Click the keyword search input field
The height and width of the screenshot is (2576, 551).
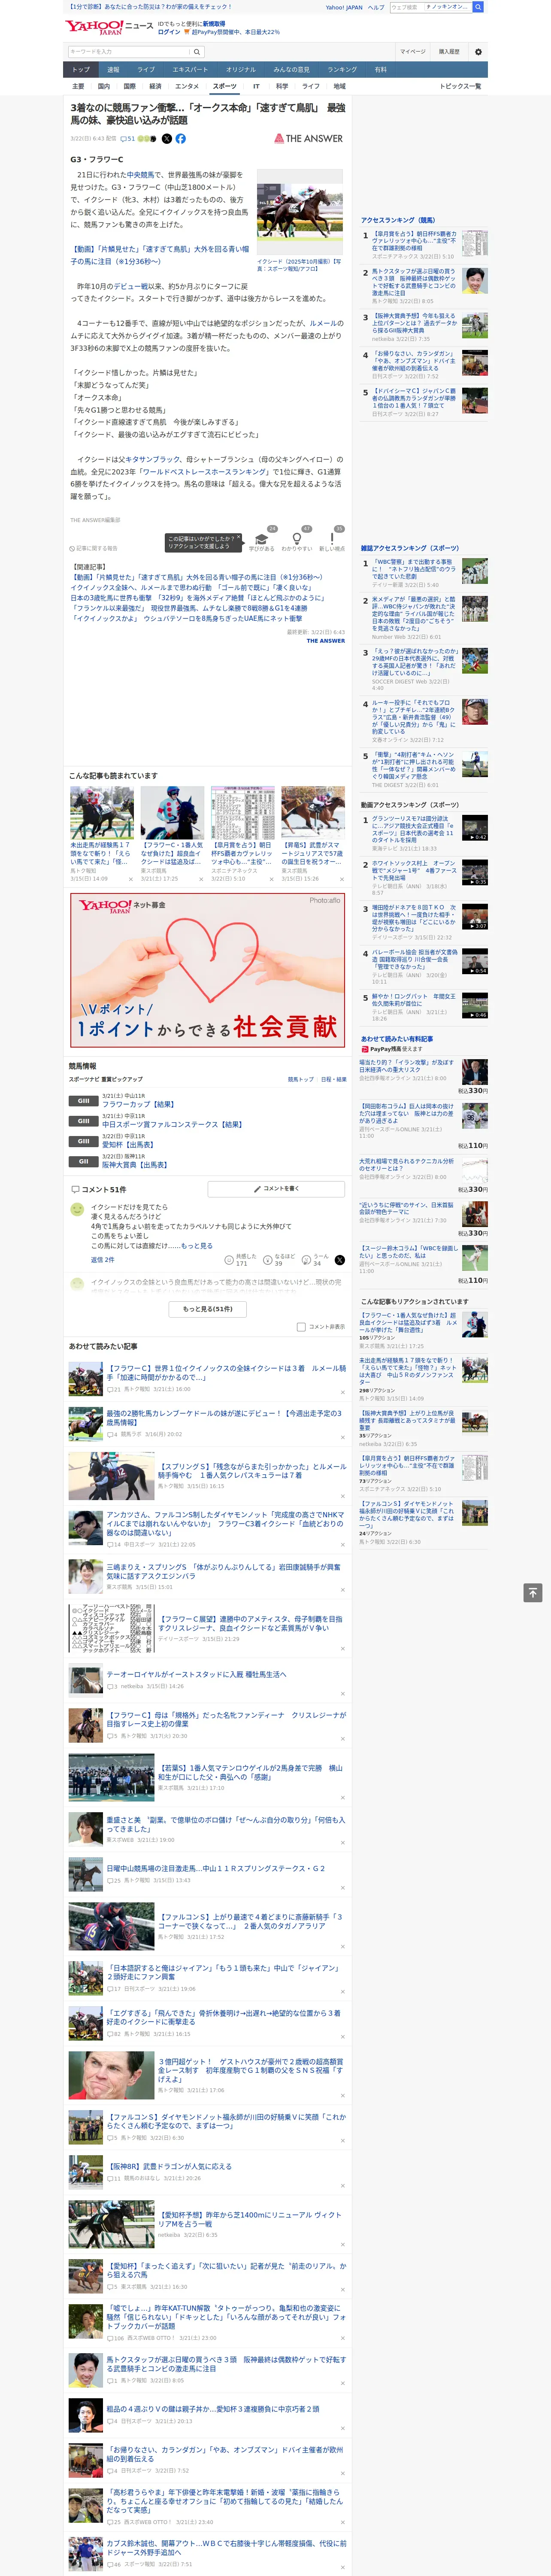coord(129,51)
